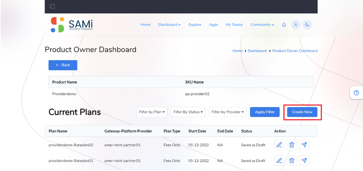Image resolution: width=363 pixels, height=171 pixels.
Task: Click the SAMi logo
Action: pyautogui.click(x=71, y=24)
